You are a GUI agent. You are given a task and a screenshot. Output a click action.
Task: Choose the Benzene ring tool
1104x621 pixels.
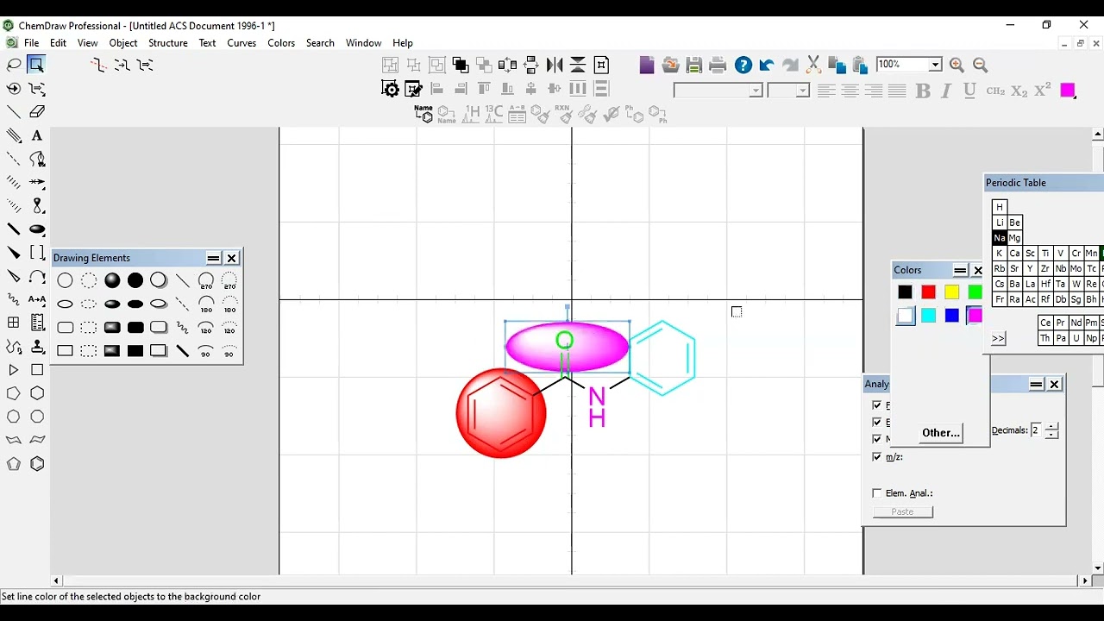pyautogui.click(x=37, y=463)
